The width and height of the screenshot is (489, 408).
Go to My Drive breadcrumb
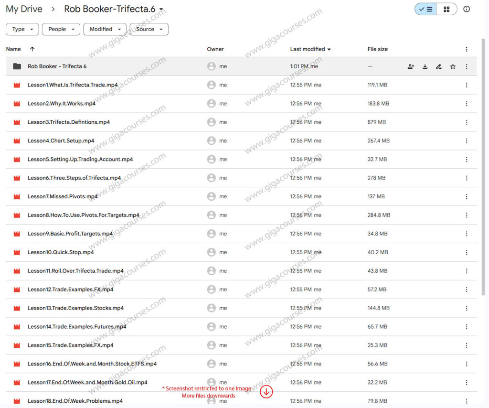pyautogui.click(x=24, y=9)
